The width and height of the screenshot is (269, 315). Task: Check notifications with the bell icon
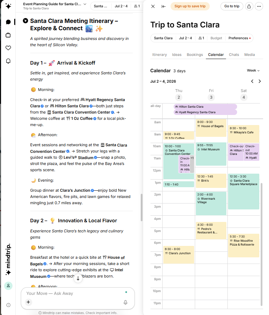point(8,61)
